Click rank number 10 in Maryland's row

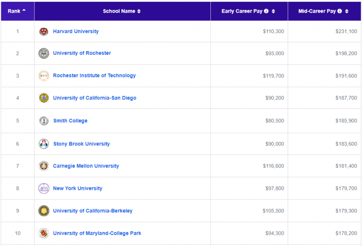pyautogui.click(x=18, y=233)
